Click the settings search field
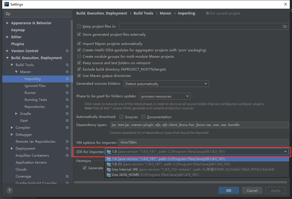 38,14
